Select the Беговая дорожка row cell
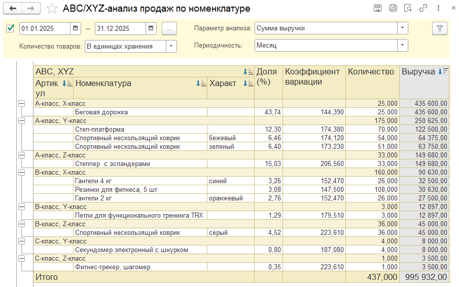The width and height of the screenshot is (459, 287). (x=101, y=112)
